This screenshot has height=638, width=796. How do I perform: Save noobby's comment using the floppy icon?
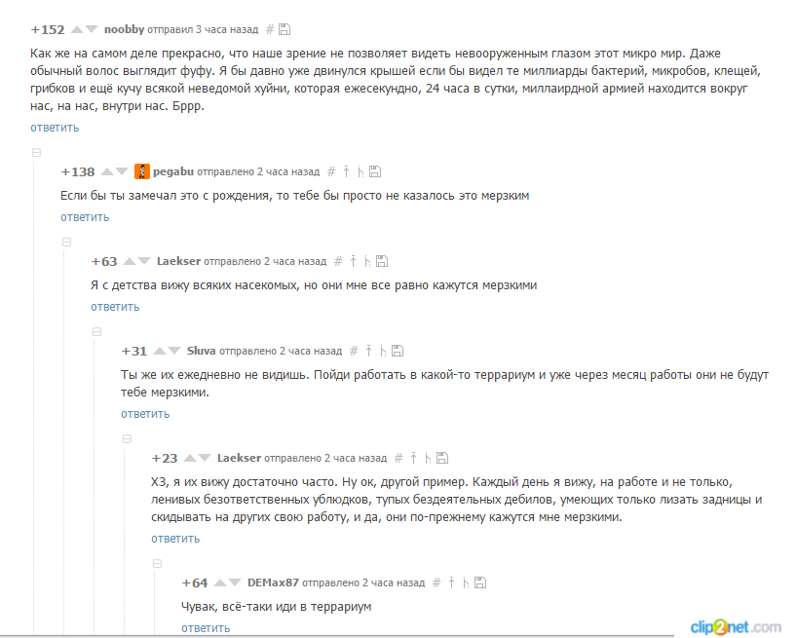point(284,29)
